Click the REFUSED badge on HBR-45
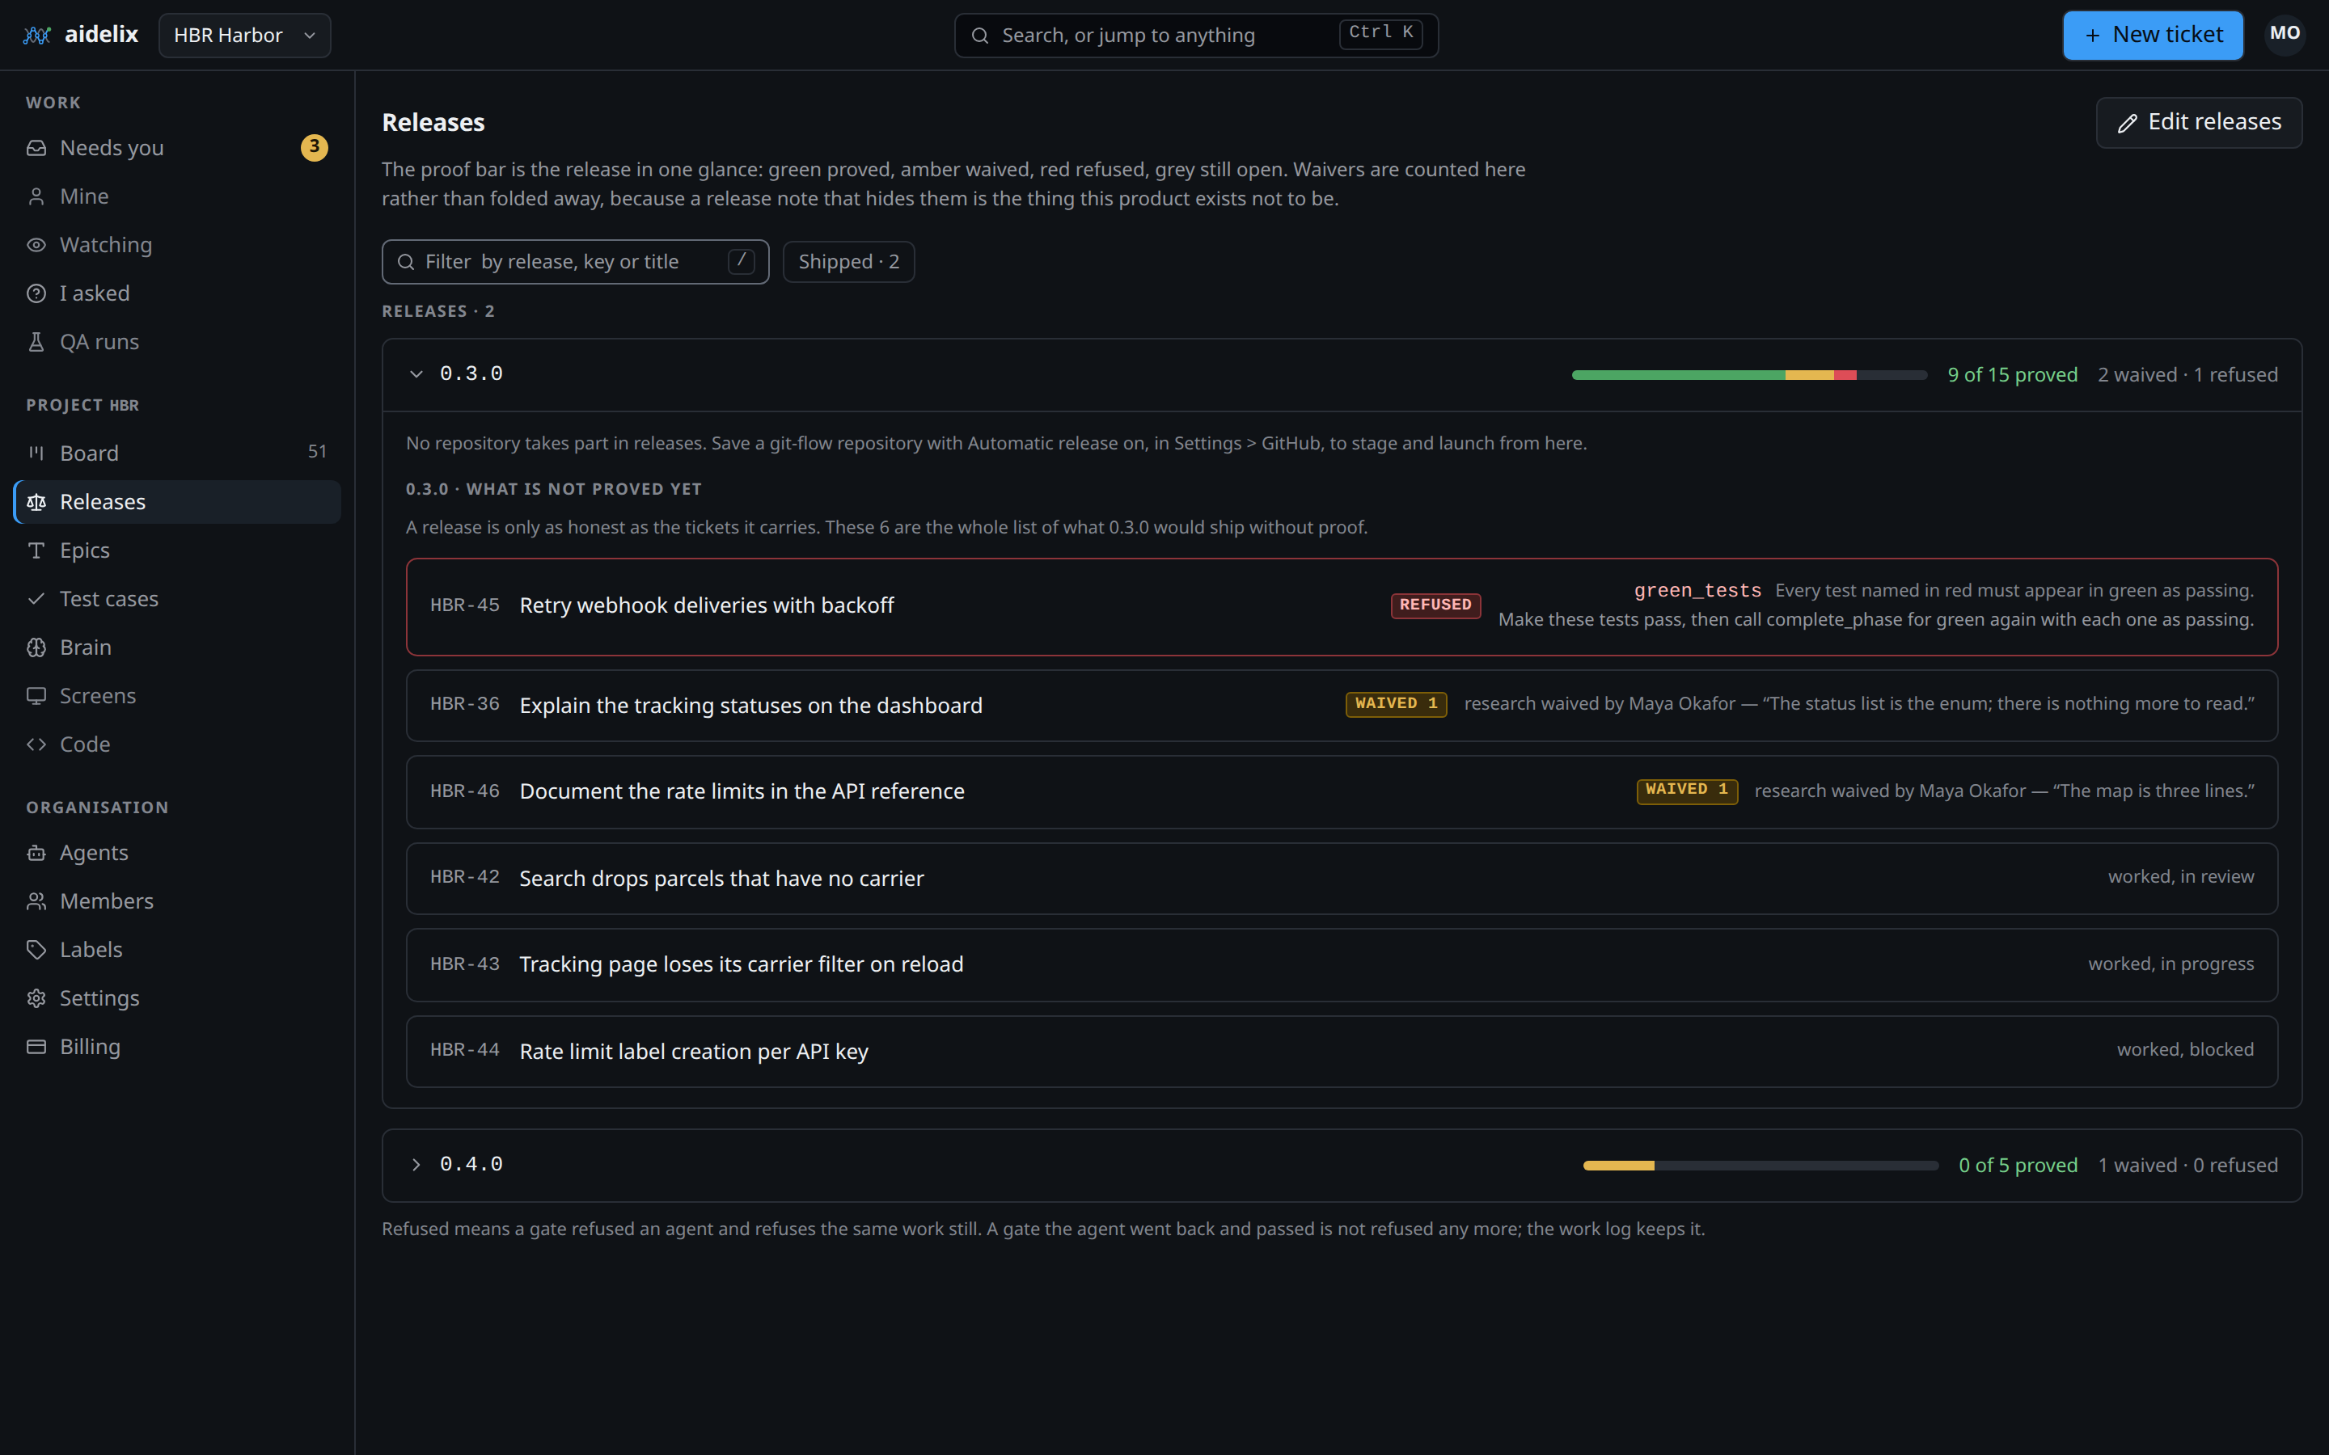The width and height of the screenshot is (2329, 1455). click(1435, 605)
